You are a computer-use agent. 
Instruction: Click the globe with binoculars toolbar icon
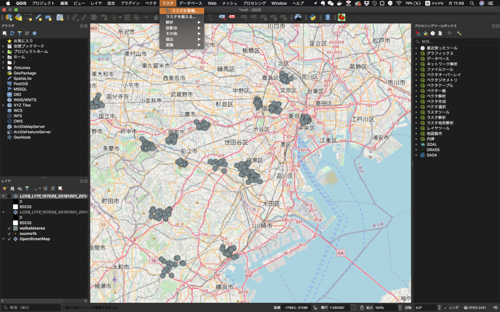[298, 17]
